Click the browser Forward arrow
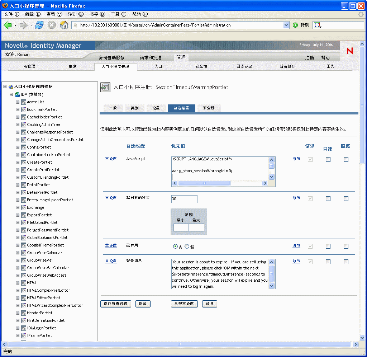The image size is (367, 357). [23, 25]
